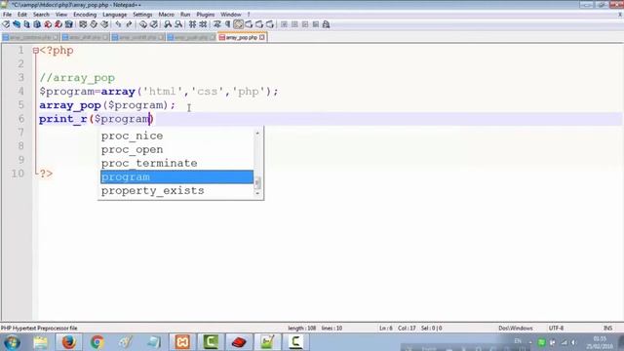Click the UTF-8 encoding status field

tap(556, 329)
